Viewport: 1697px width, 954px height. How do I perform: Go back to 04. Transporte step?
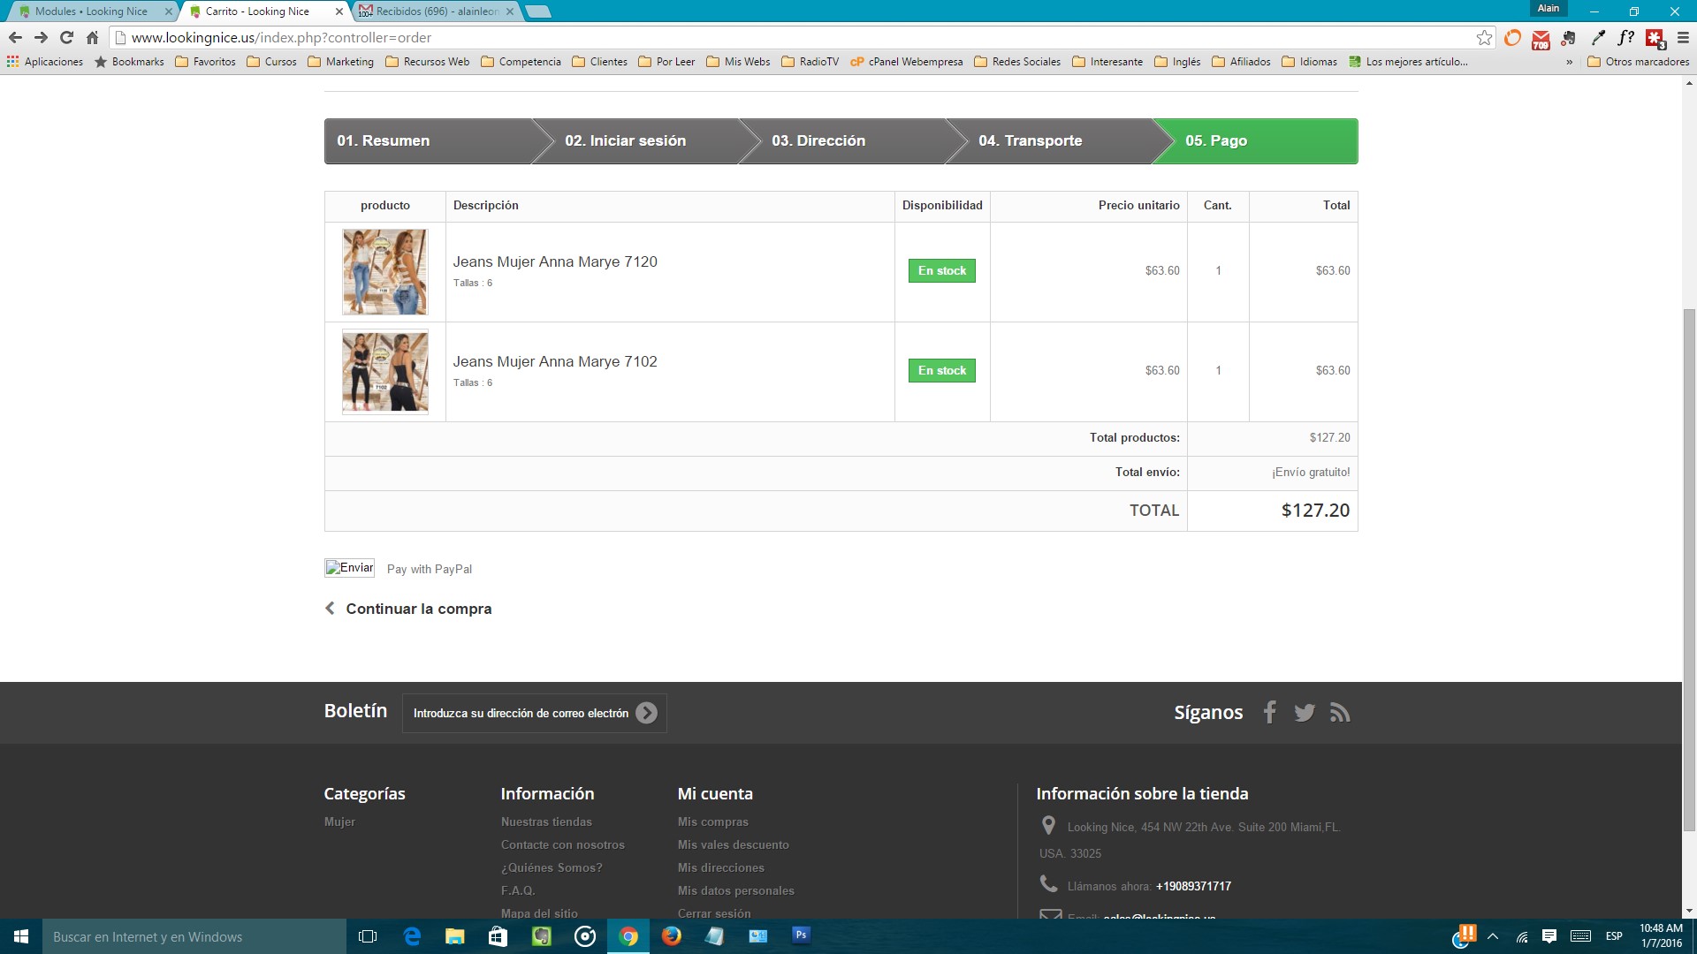tap(1030, 141)
